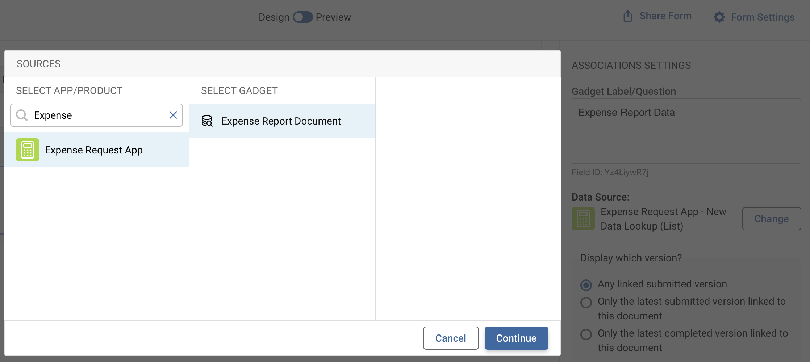Click the Share Form label
The height and width of the screenshot is (362, 810).
(x=665, y=16)
